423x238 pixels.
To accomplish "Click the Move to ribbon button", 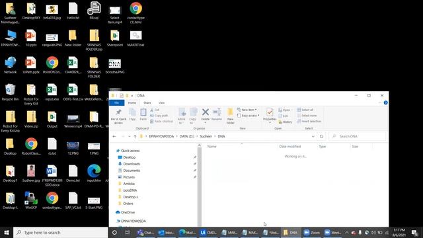I will [x=182, y=116].
